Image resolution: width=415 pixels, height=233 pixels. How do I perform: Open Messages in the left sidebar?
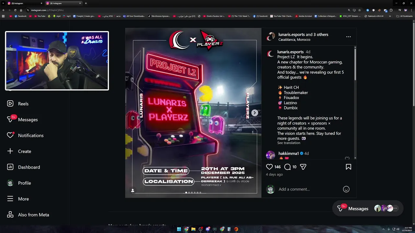tap(23, 119)
